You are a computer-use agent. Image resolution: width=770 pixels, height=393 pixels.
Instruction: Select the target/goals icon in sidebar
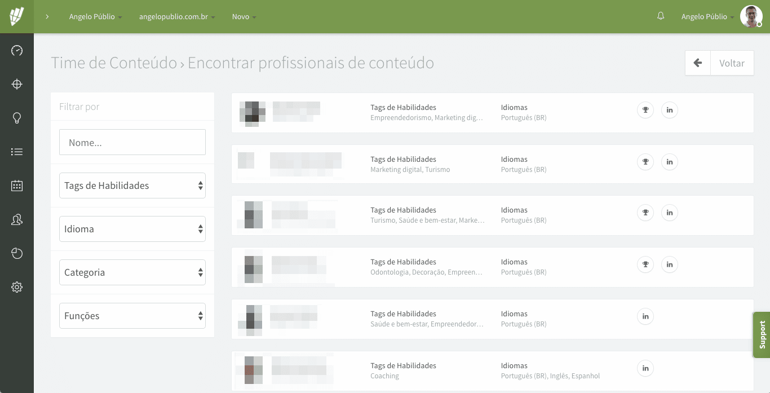[x=17, y=84]
